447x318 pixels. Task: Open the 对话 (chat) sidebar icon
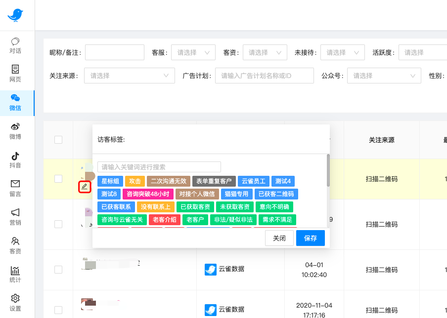pyautogui.click(x=15, y=46)
